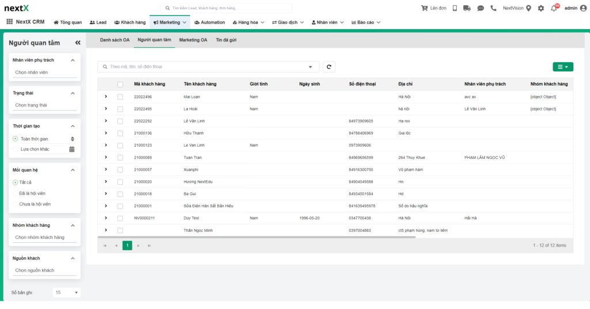Open the chat messages icon
The height and width of the screenshot is (309, 590).
(480, 8)
